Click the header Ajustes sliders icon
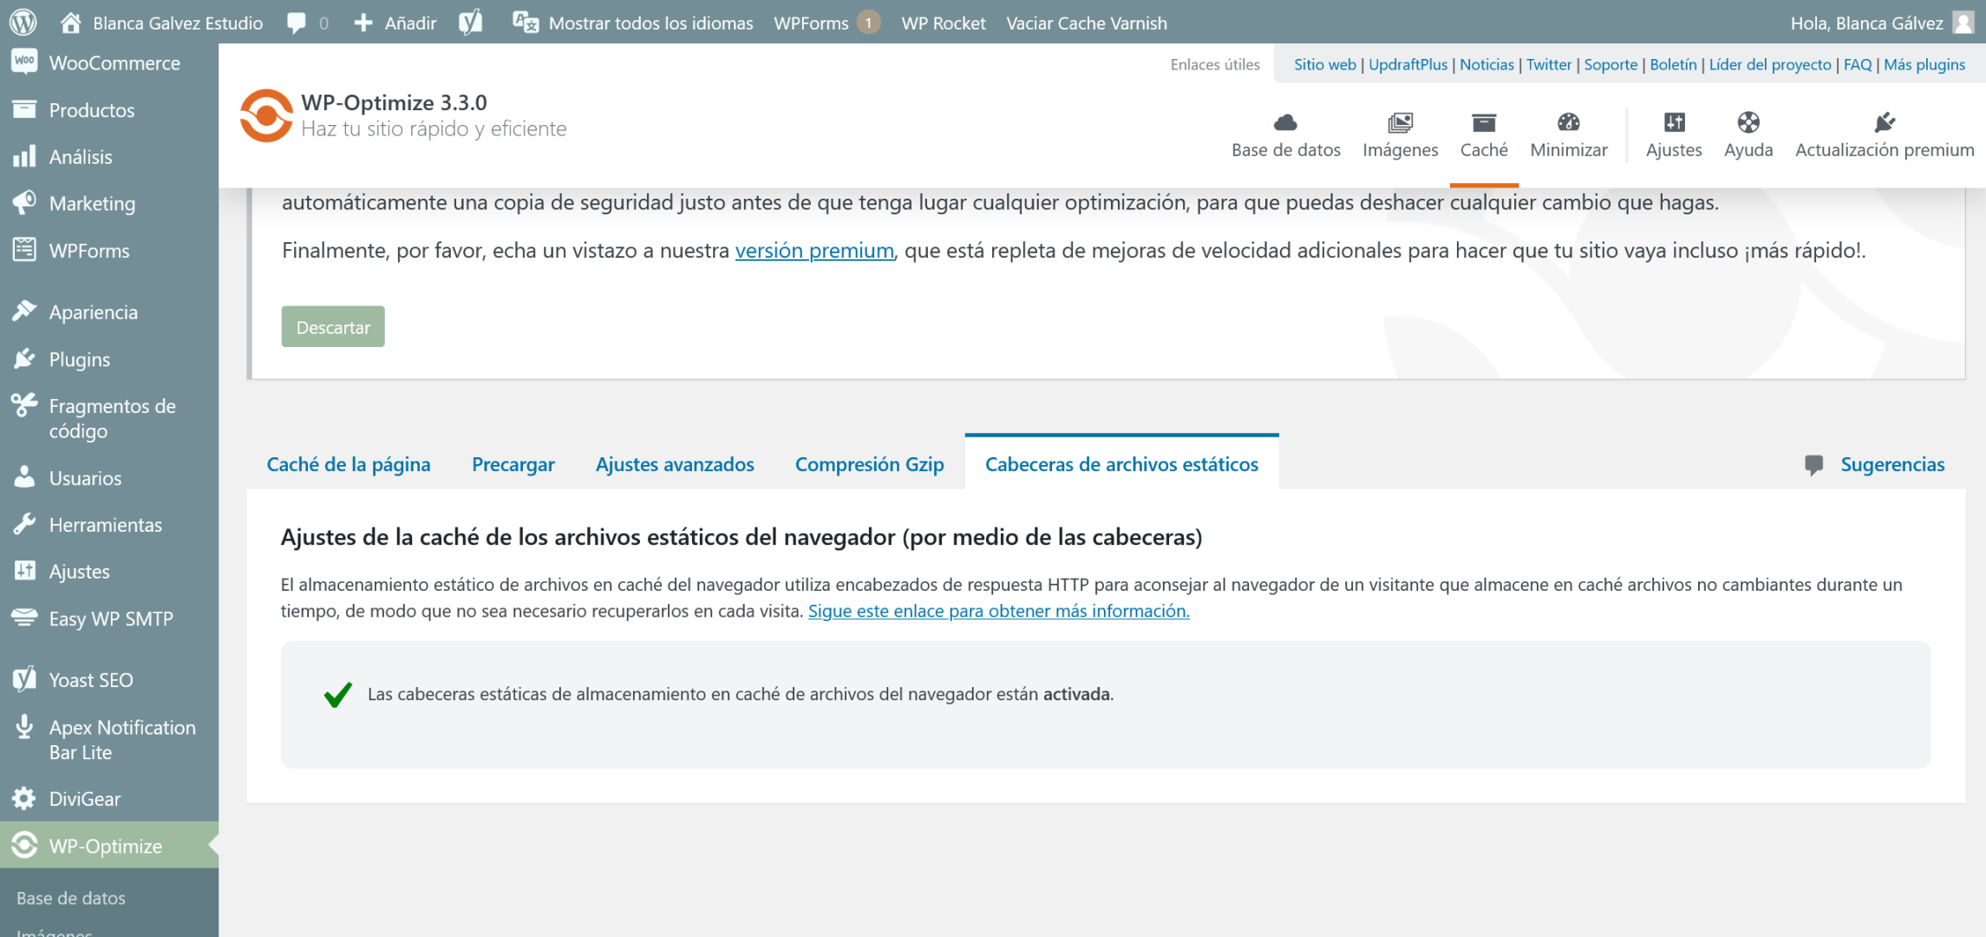Screen dimensions: 1986x937 click(1674, 122)
